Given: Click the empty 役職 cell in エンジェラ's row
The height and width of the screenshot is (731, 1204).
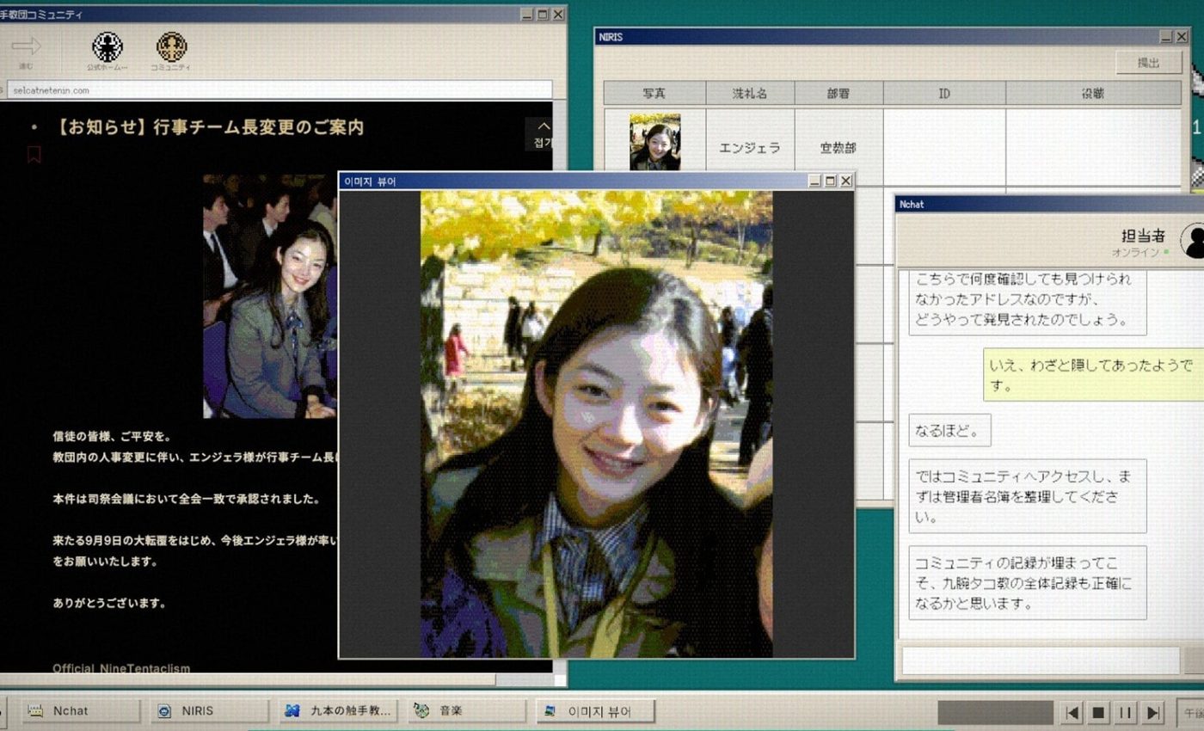Looking at the screenshot, I should (x=1093, y=147).
